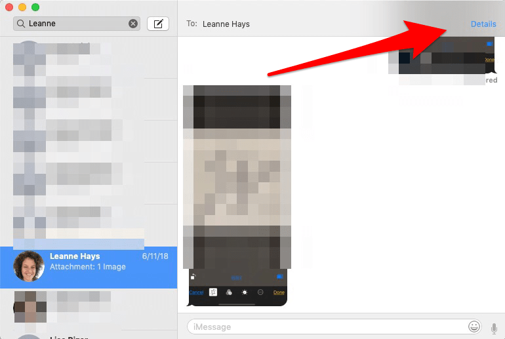Minimize the Messages window
The height and width of the screenshot is (339, 505).
(x=22, y=7)
